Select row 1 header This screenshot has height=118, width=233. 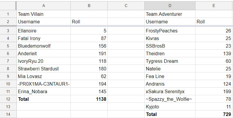pyautogui.click(x=8, y=14)
